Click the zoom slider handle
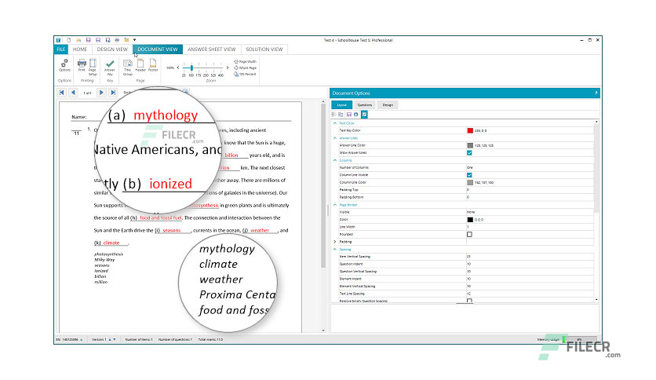This screenshot has width=656, height=380. 191,68
